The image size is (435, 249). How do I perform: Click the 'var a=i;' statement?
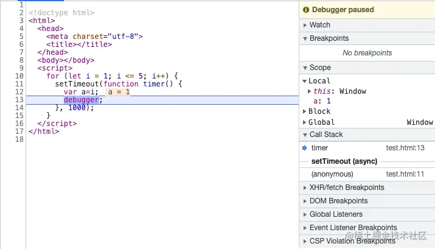[x=81, y=92]
